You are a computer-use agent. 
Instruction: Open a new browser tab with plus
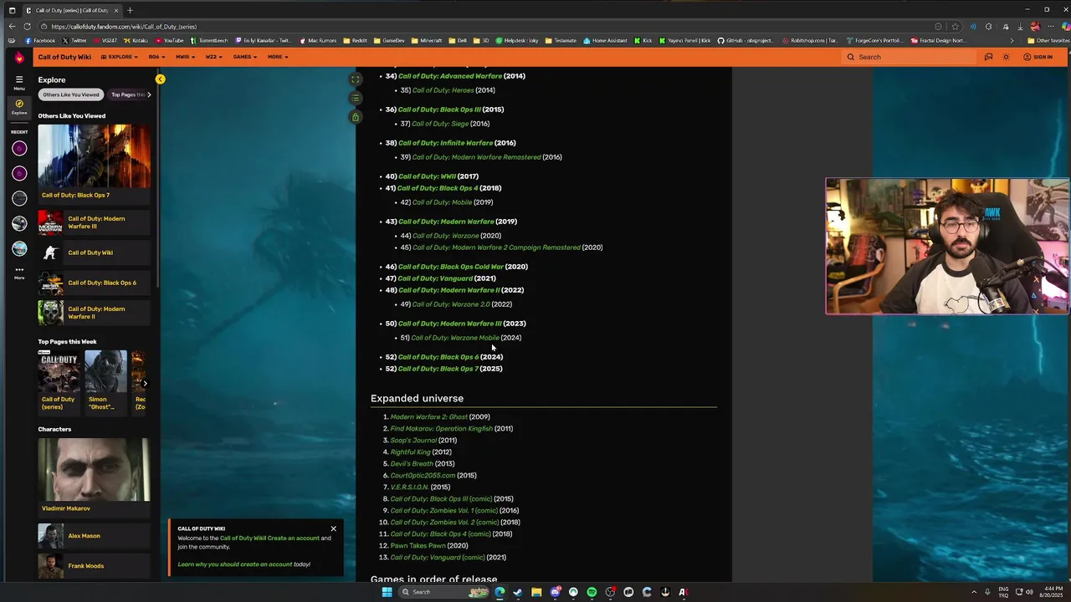click(x=130, y=10)
